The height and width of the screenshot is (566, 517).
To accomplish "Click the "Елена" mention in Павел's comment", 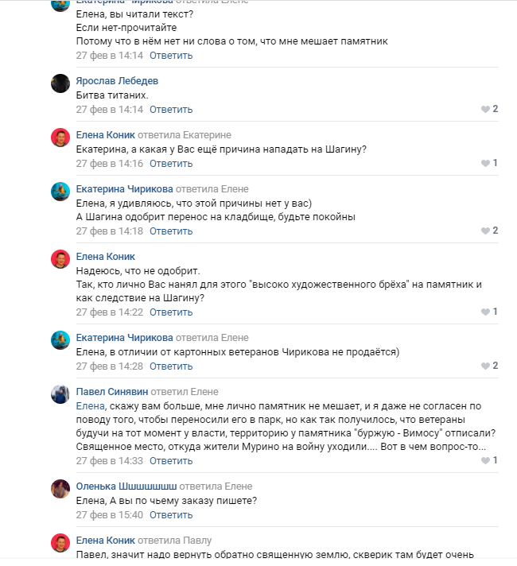I will coord(91,406).
